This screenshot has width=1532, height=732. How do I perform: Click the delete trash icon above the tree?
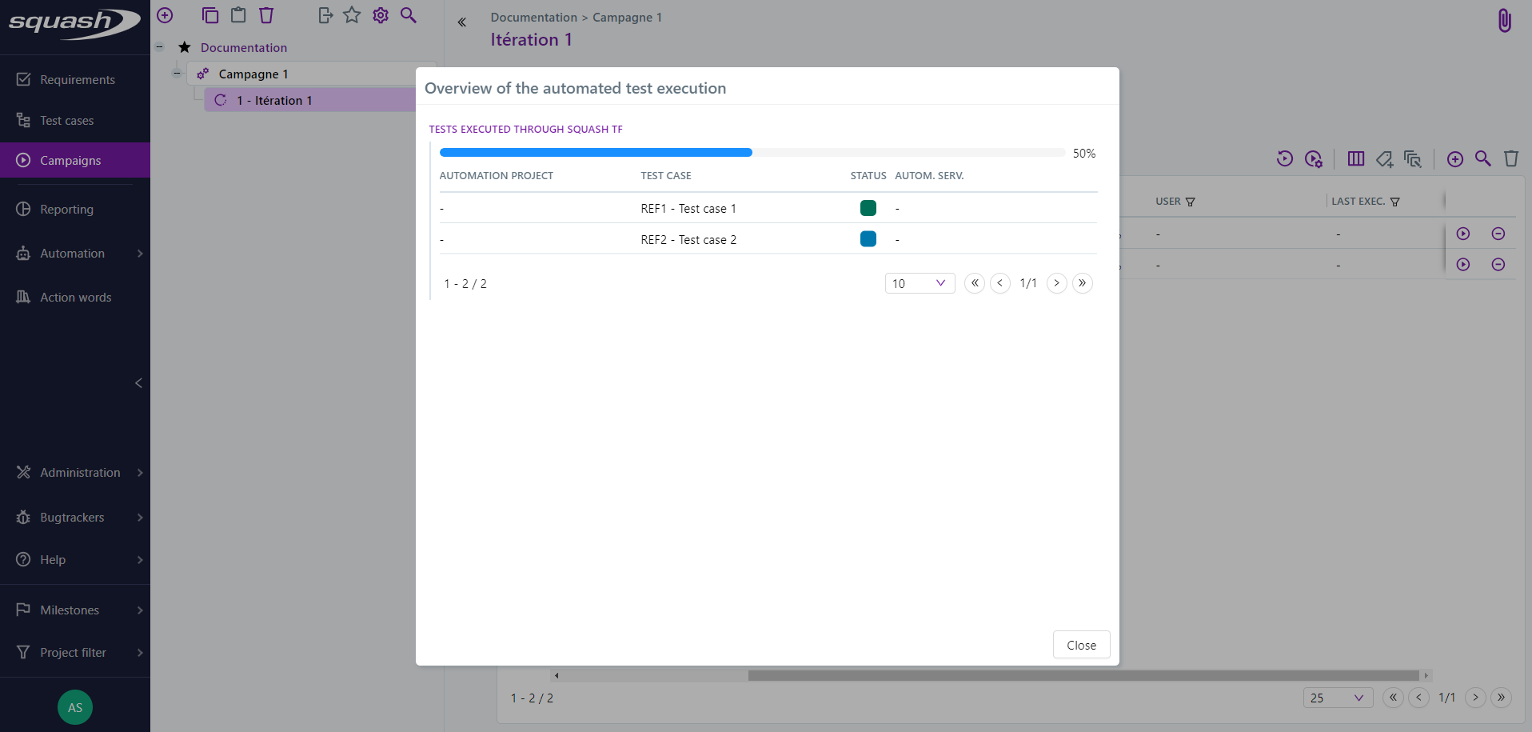pyautogui.click(x=265, y=15)
